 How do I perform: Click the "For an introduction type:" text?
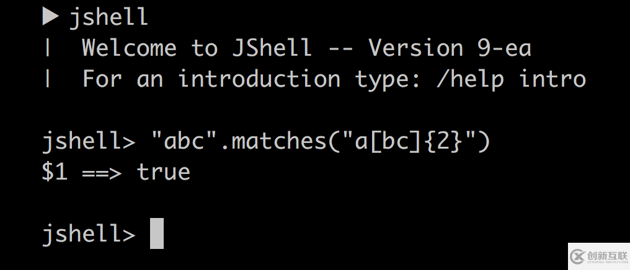[x=252, y=78]
